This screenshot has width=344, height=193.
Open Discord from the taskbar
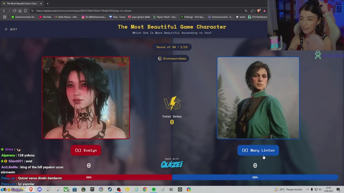40,190
